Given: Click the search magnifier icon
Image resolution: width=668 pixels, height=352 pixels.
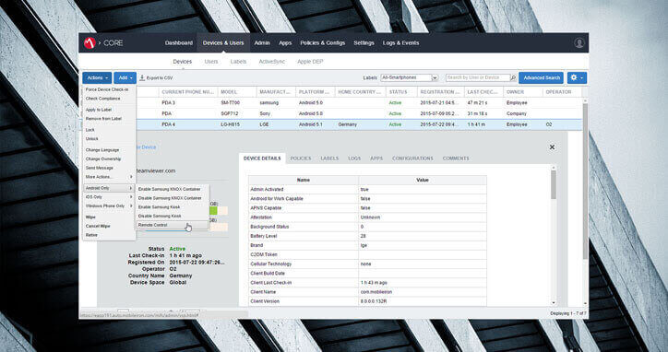Looking at the screenshot, I should 513,78.
